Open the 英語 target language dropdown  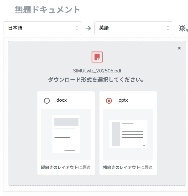[x=134, y=28]
